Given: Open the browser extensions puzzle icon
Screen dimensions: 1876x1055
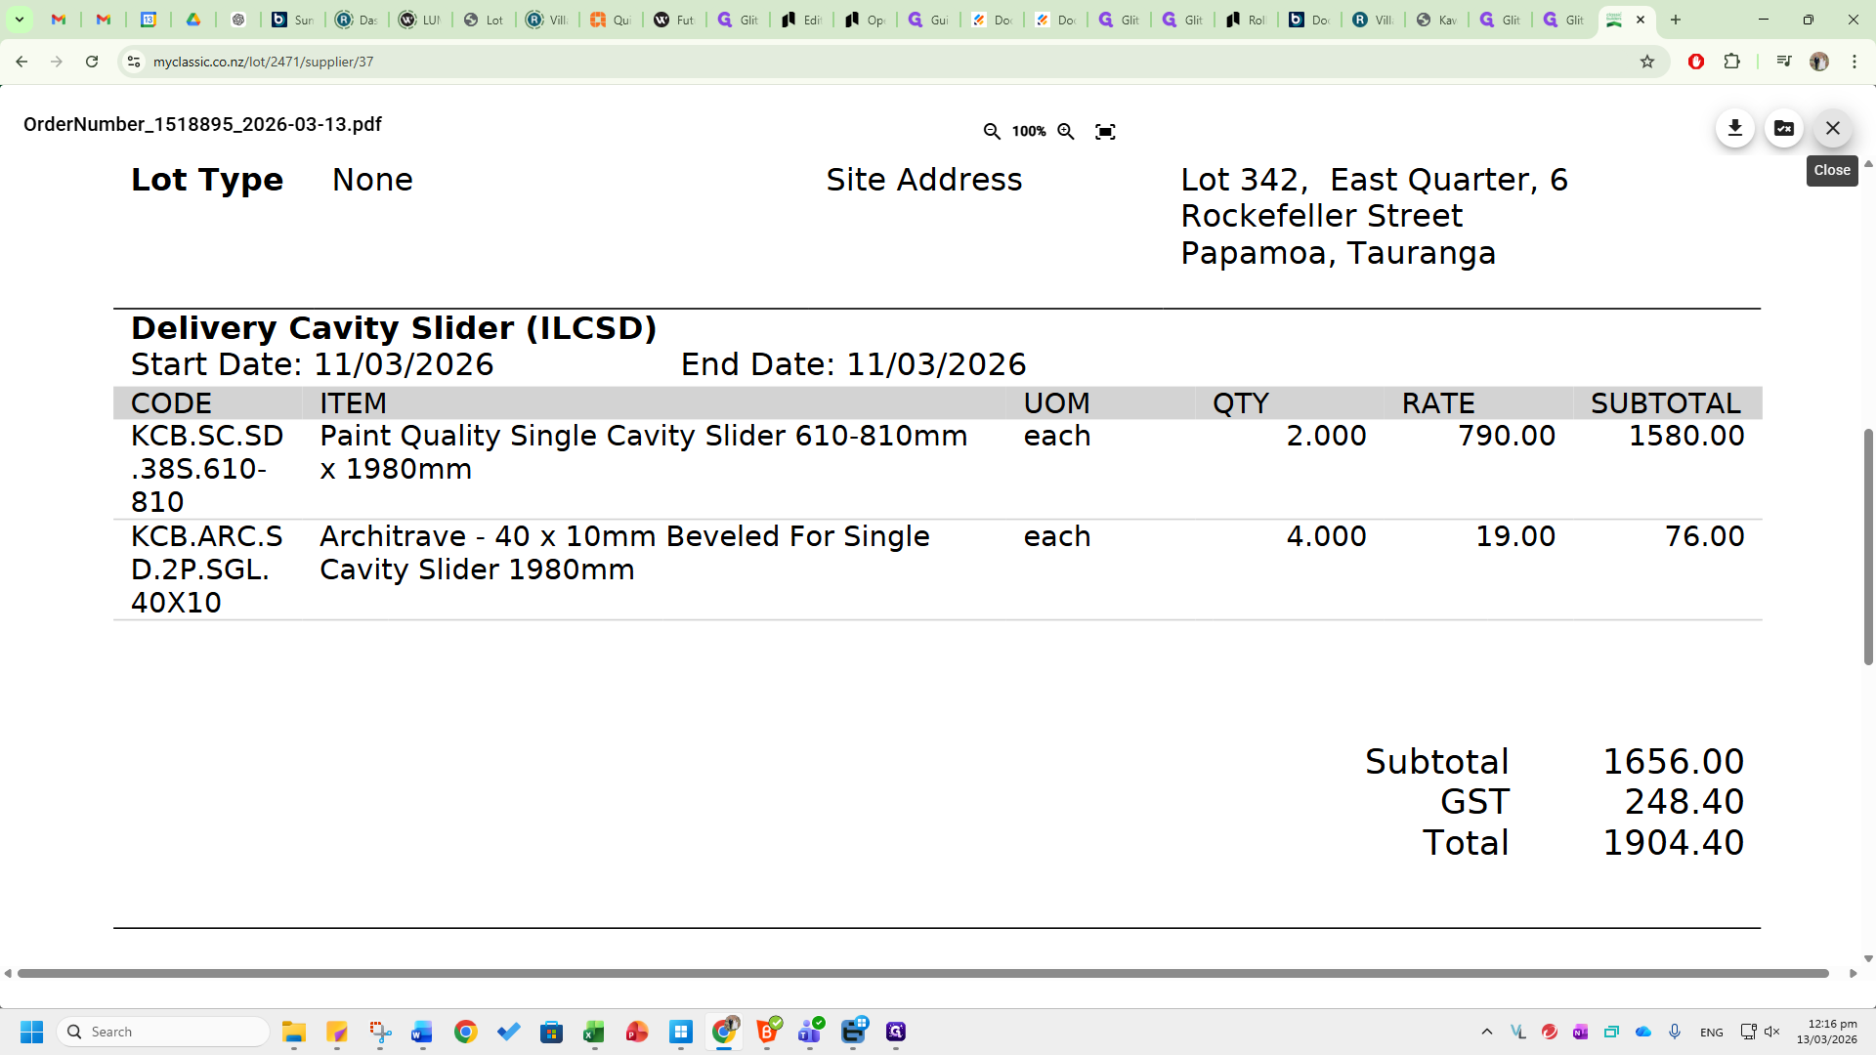Looking at the screenshot, I should coord(1731,62).
